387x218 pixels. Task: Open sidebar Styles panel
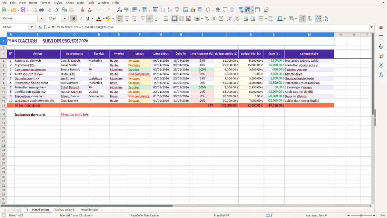pos(381,47)
